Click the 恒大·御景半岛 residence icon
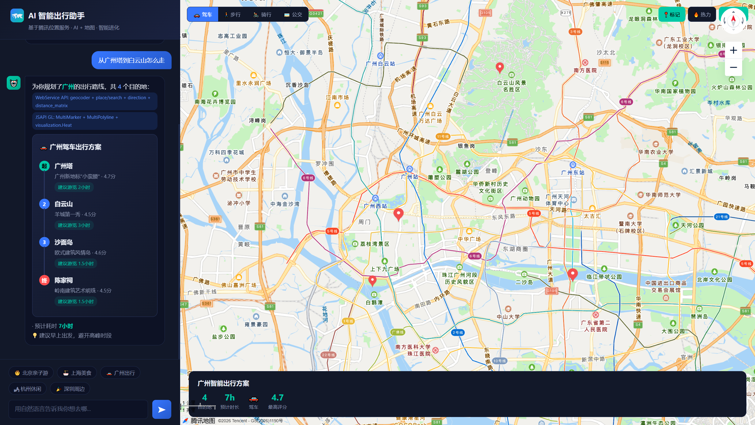This screenshot has width=755, height=425. (279, 52)
